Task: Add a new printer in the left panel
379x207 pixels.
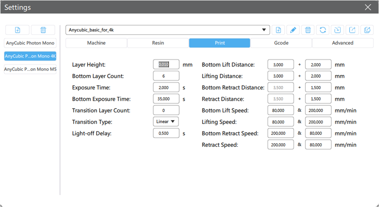Action: [18, 30]
